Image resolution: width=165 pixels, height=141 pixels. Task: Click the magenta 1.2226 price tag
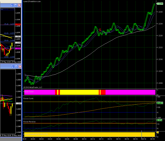18,49
